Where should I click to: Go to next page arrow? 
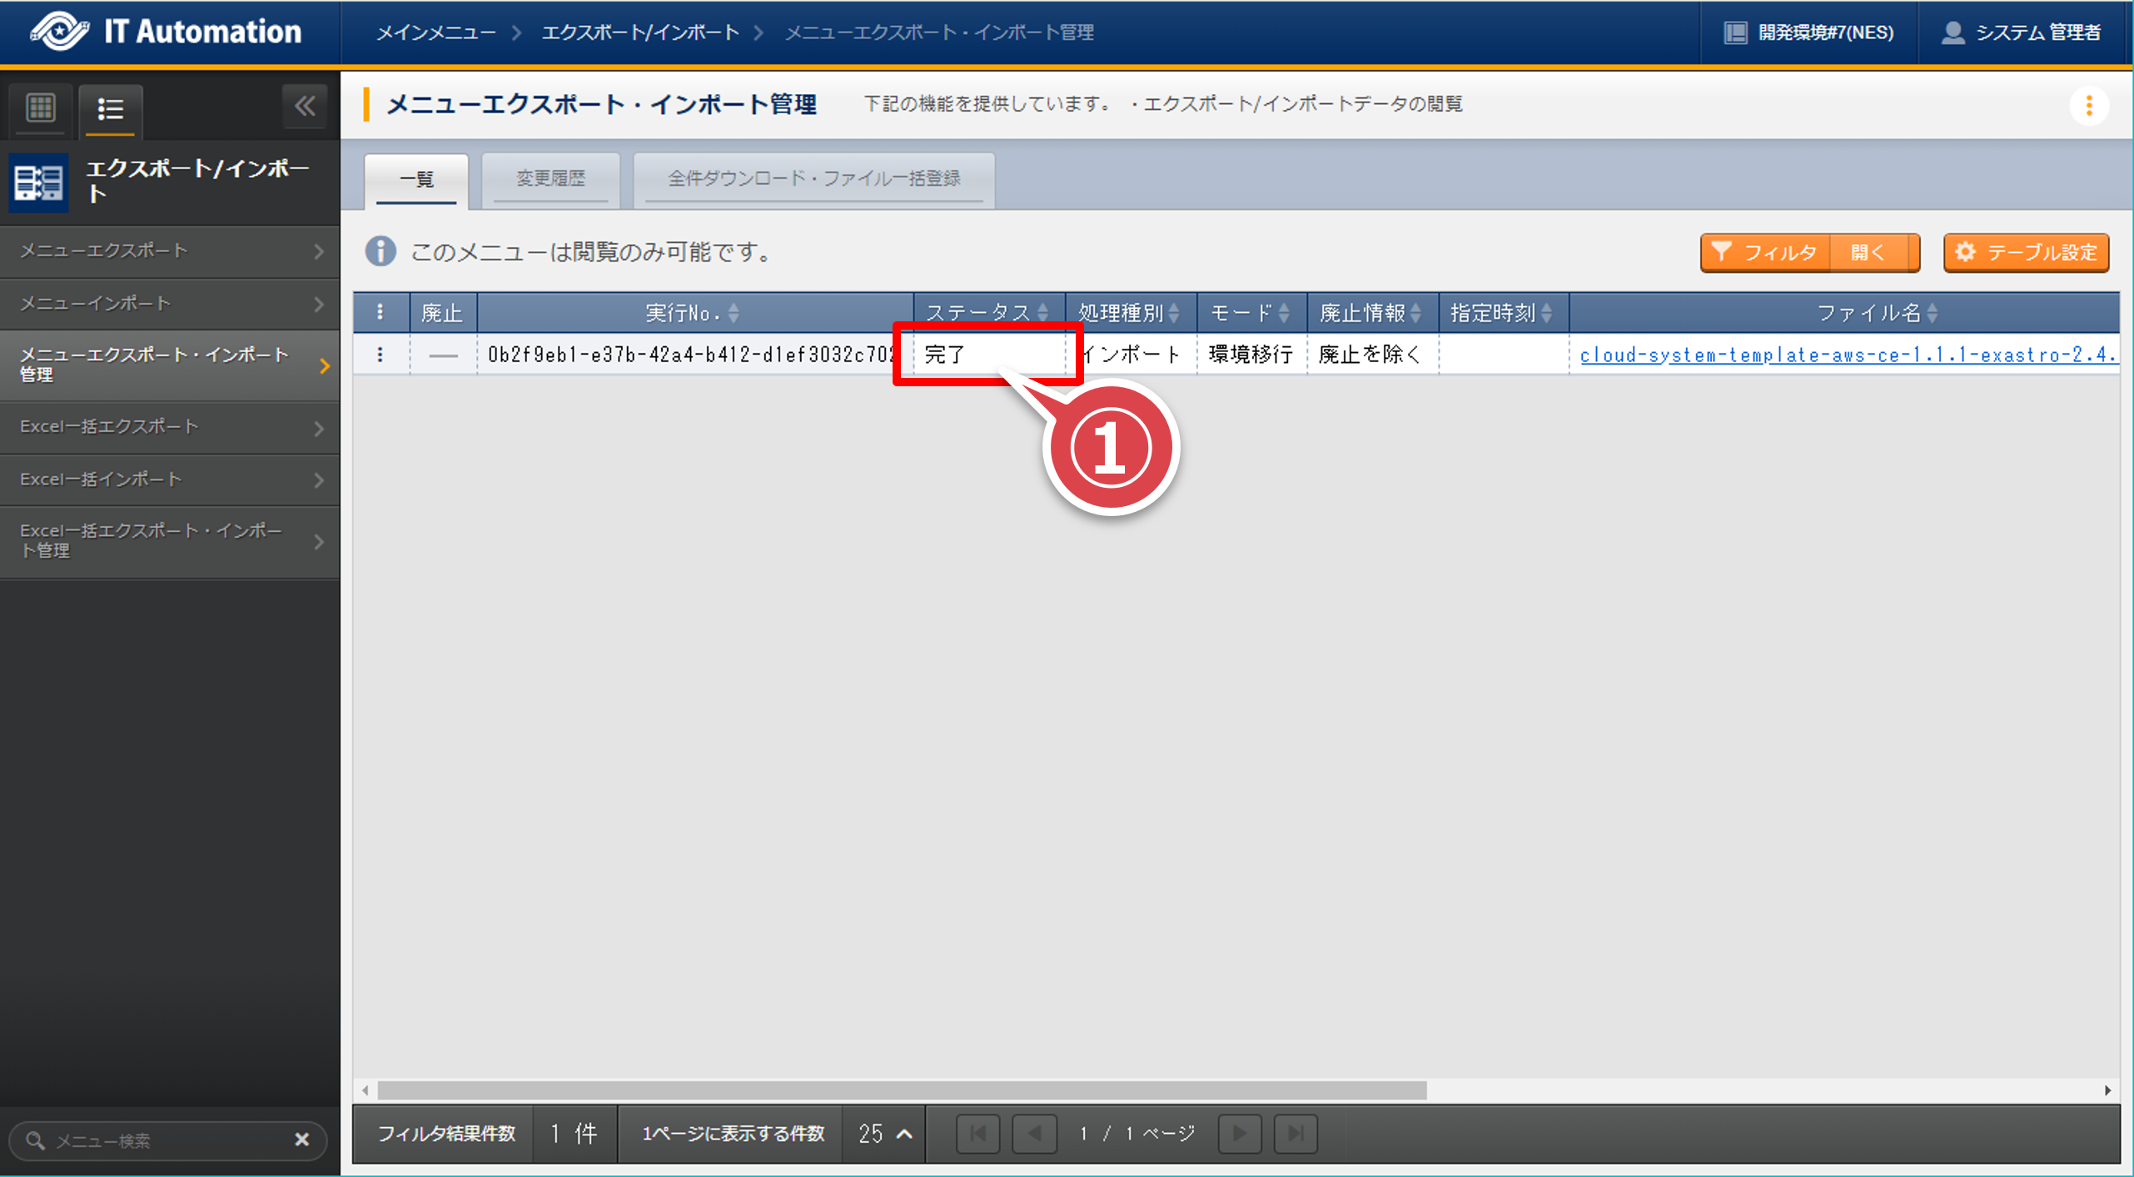tap(1240, 1133)
